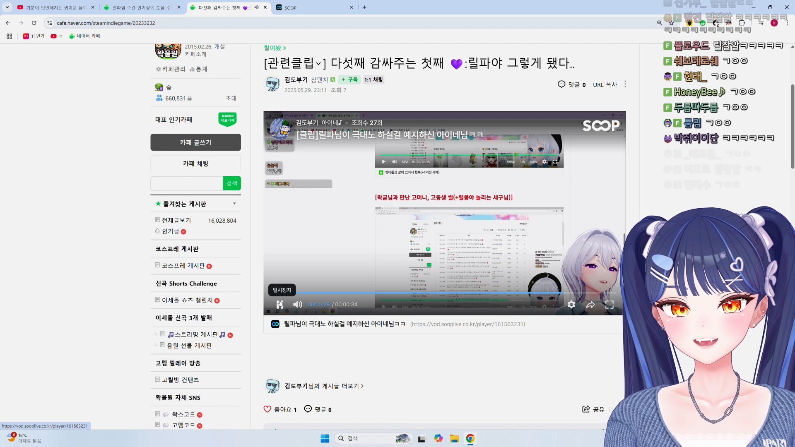Toggle the 구독 subscribe button
Screen dimensions: 795x447
349,79
